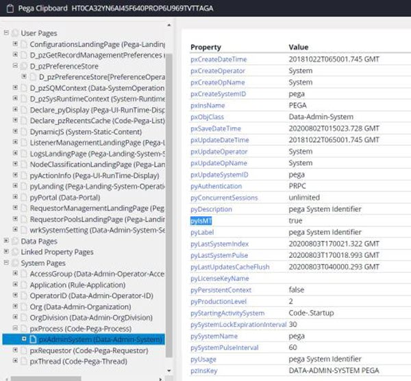Click the Data Pages folder icon
411x381 pixels.
coord(14,241)
